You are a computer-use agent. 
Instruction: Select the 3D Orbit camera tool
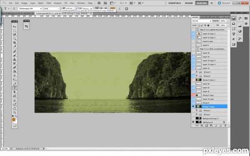point(15,104)
